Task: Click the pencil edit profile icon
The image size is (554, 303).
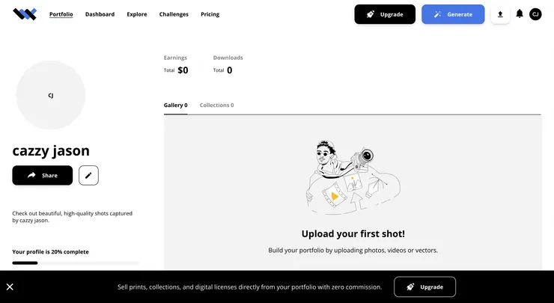Action: click(88, 175)
